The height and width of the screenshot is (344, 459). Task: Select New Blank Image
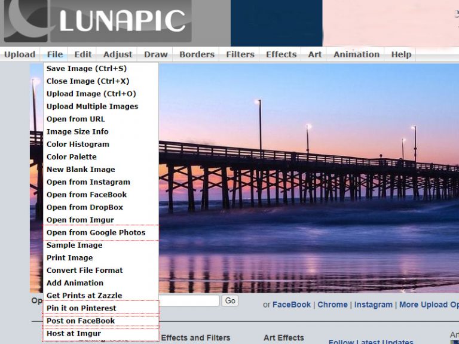point(101,170)
